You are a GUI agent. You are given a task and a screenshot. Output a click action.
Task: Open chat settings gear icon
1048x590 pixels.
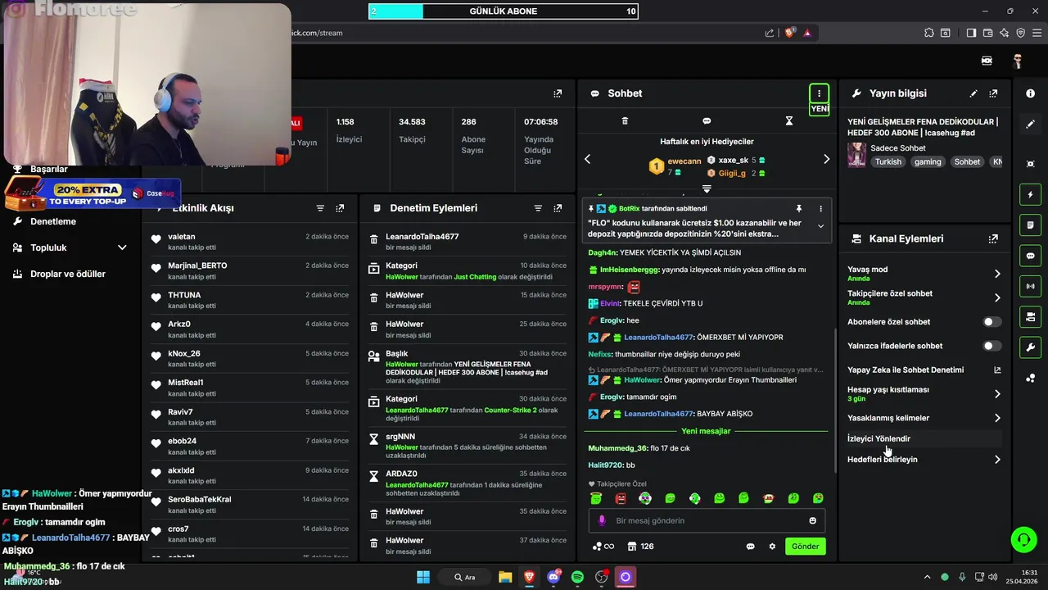click(x=771, y=547)
